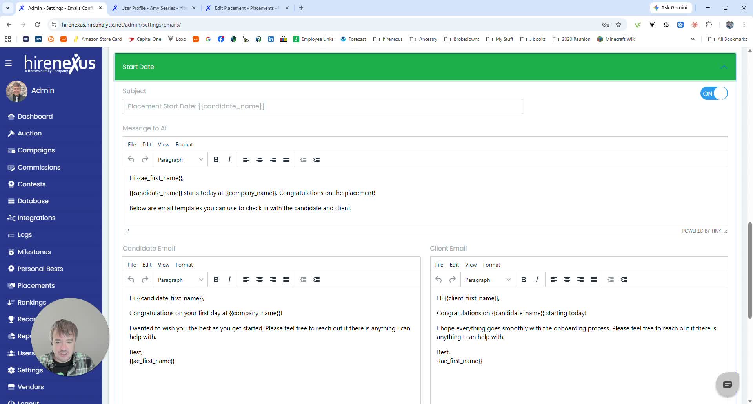Open Paragraph style dropdown in Client Email
This screenshot has height=404, width=753.
(x=488, y=280)
